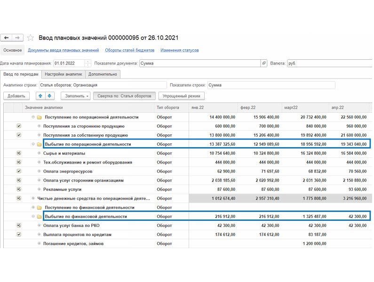
Task: Select the Ввод по периодам tab
Action: coord(21,74)
